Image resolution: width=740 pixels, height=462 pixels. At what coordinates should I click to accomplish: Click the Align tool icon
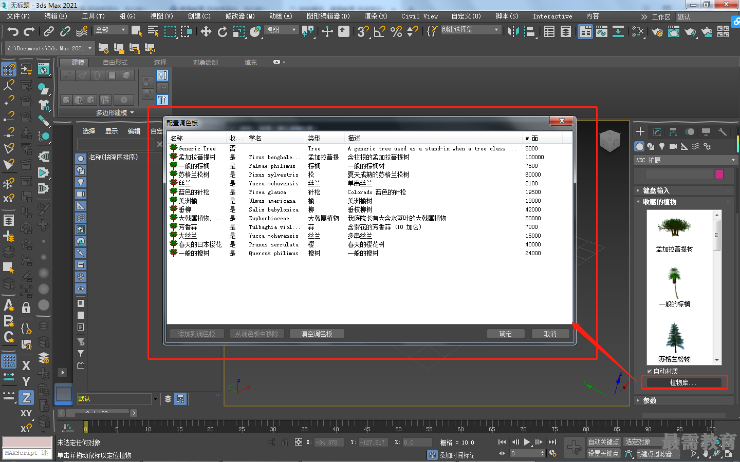tap(529, 32)
